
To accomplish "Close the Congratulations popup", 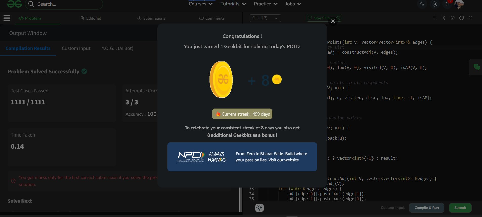I will 333,21.
